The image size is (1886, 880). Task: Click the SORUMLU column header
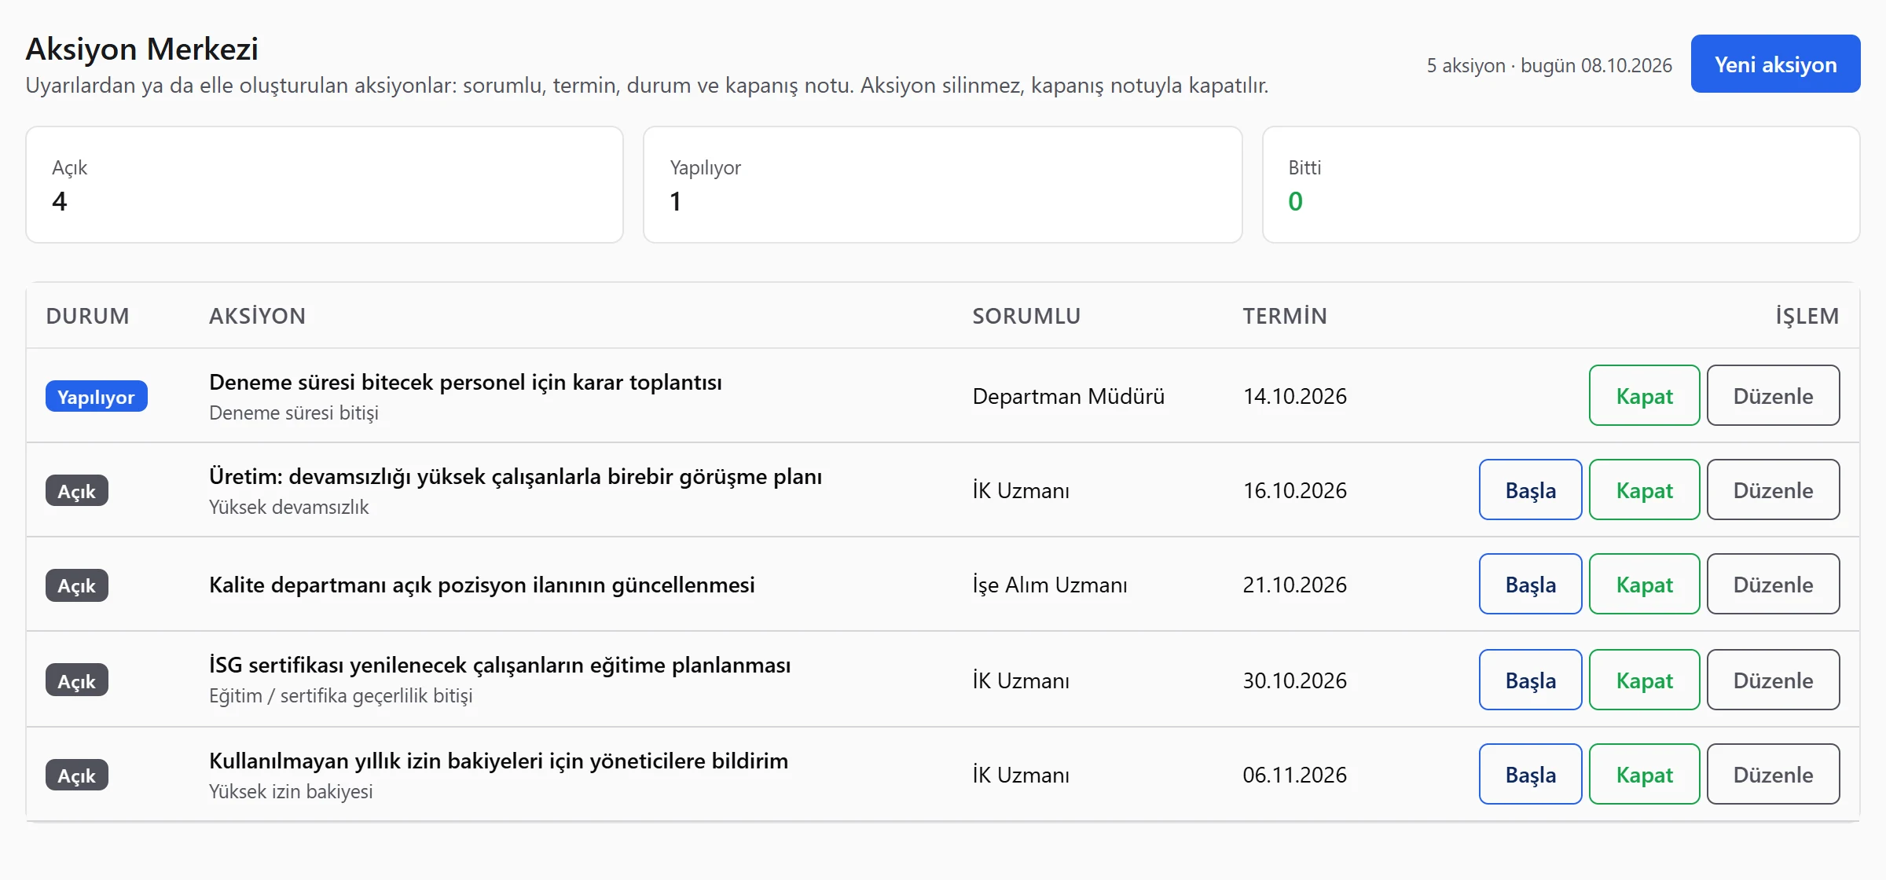(1026, 316)
